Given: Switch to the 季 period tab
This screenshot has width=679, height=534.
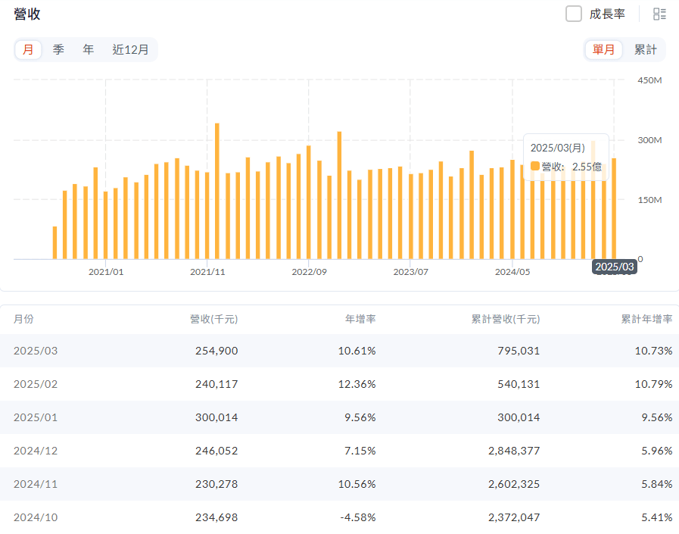Looking at the screenshot, I should (x=58, y=49).
